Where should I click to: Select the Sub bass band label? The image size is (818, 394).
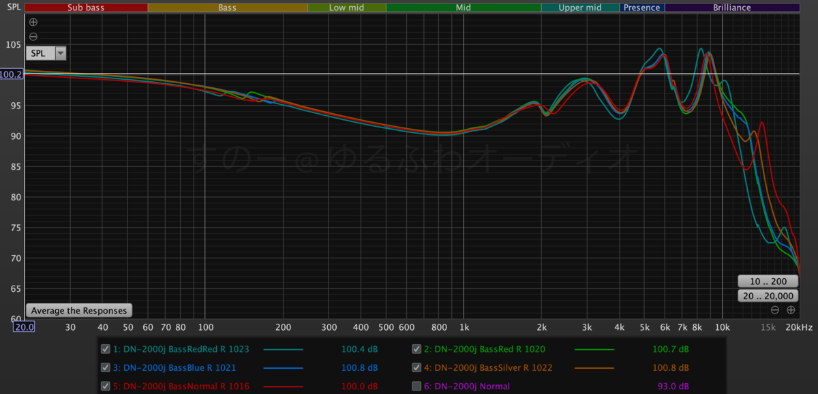85,7
